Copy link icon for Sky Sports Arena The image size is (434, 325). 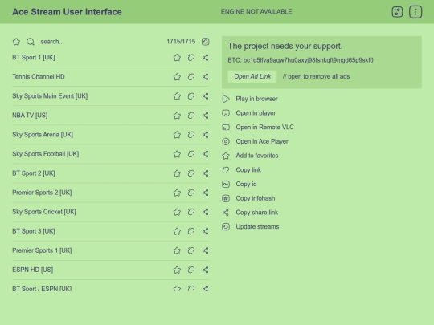tap(191, 135)
